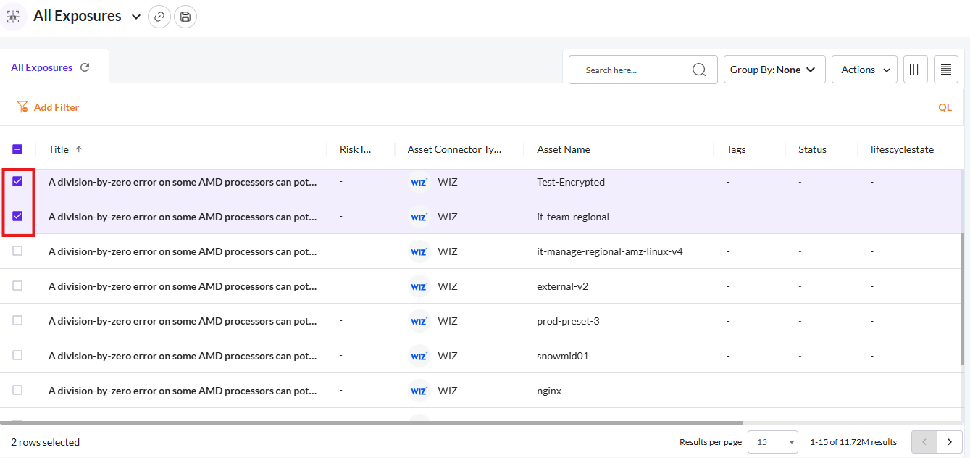Open the Results per page 15 dropdown
This screenshot has width=970, height=458.
pos(772,441)
